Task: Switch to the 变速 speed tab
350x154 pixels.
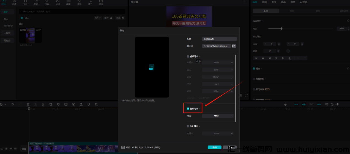Action: tap(274, 2)
